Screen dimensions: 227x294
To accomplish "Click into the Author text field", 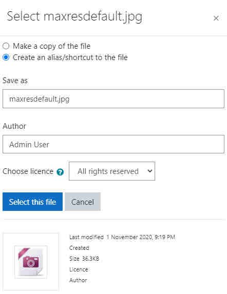I will click(113, 144).
